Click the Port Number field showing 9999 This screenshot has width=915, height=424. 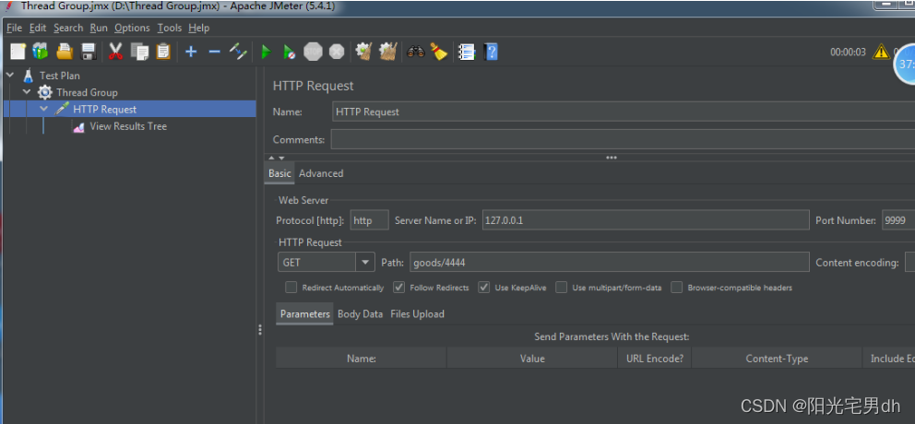(x=898, y=220)
